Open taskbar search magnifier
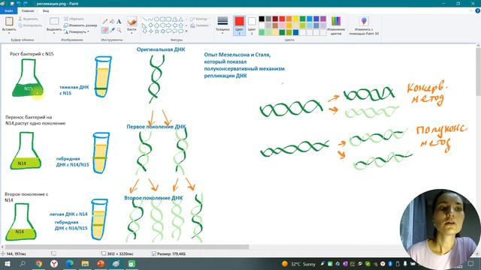Image resolution: width=481 pixels, height=270 pixels. pos(23,263)
